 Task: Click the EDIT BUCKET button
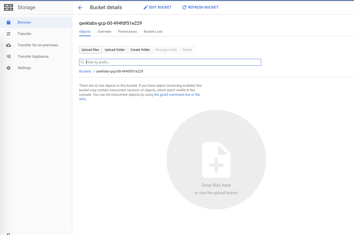point(158,7)
